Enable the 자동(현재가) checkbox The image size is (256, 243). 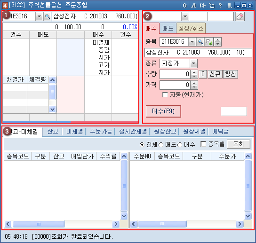[165, 95]
